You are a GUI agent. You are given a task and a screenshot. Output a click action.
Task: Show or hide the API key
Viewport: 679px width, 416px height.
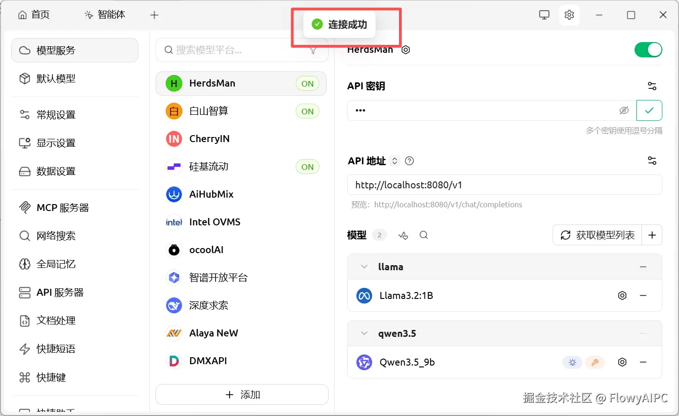tap(624, 110)
